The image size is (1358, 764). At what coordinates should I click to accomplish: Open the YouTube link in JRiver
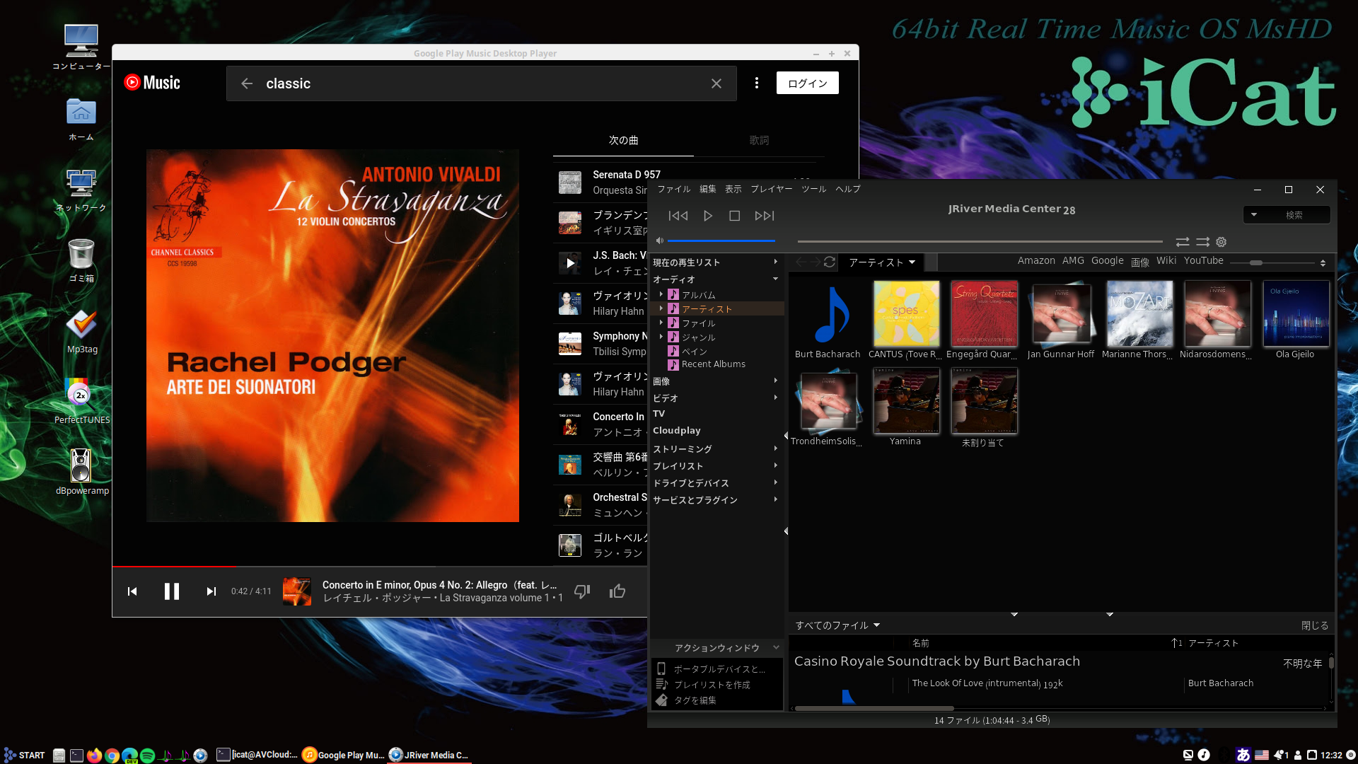coord(1203,260)
